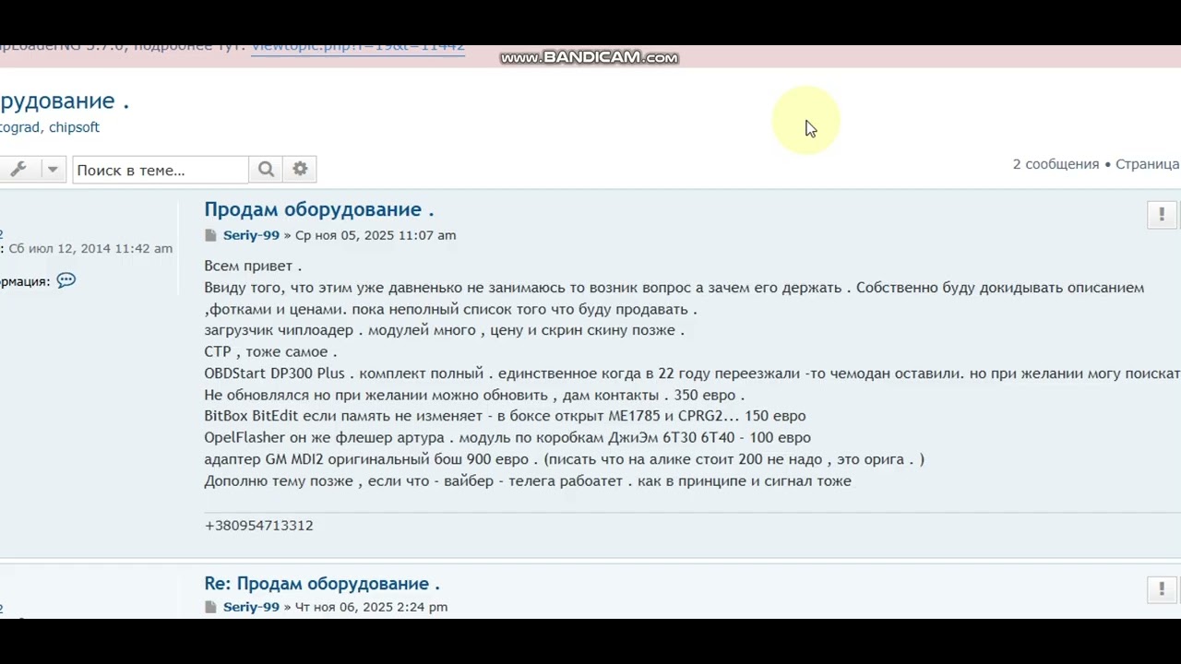Open the 'Продам оборудование .' first post title
1181x664 pixels.
[x=319, y=209]
